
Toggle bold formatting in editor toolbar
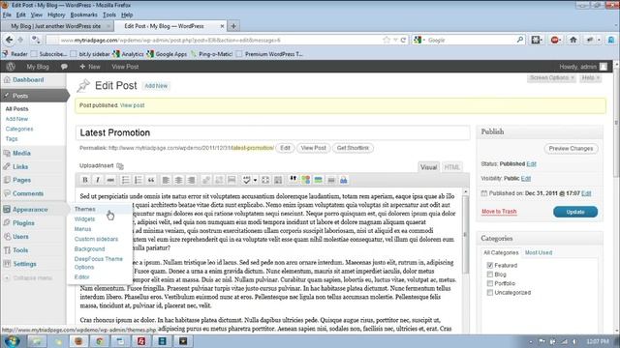pyautogui.click(x=85, y=180)
